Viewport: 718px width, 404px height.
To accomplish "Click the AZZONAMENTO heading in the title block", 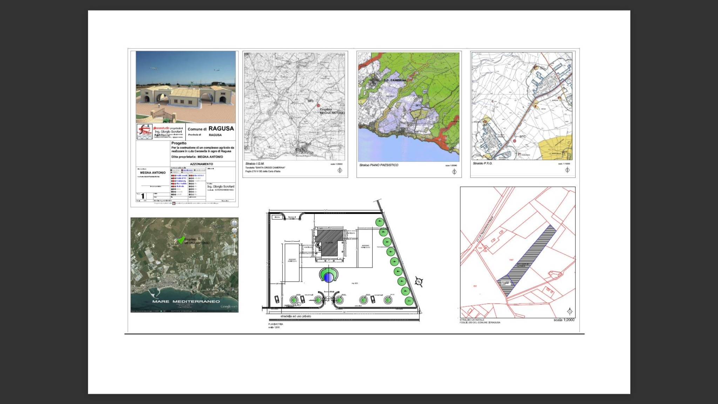I will 202,164.
